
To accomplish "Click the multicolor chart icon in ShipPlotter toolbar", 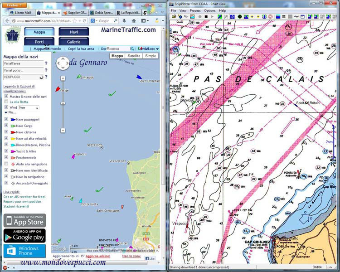I will coord(192,16).
